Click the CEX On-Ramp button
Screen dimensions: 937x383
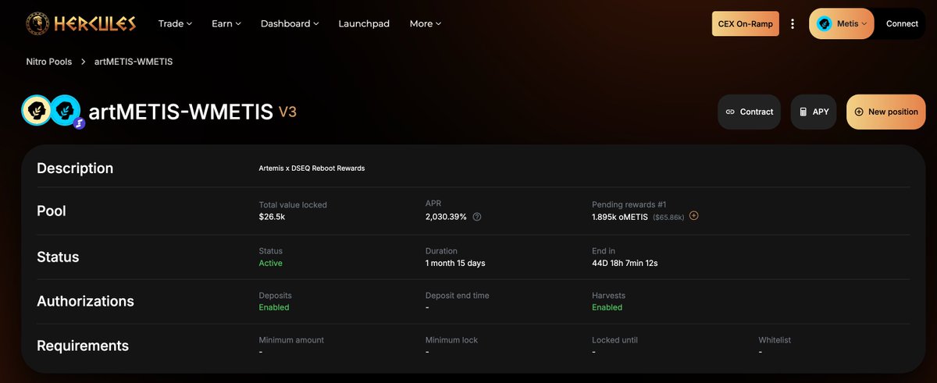coord(746,24)
